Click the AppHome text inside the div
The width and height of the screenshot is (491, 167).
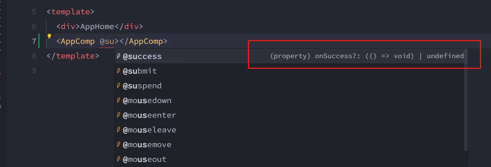(x=97, y=26)
